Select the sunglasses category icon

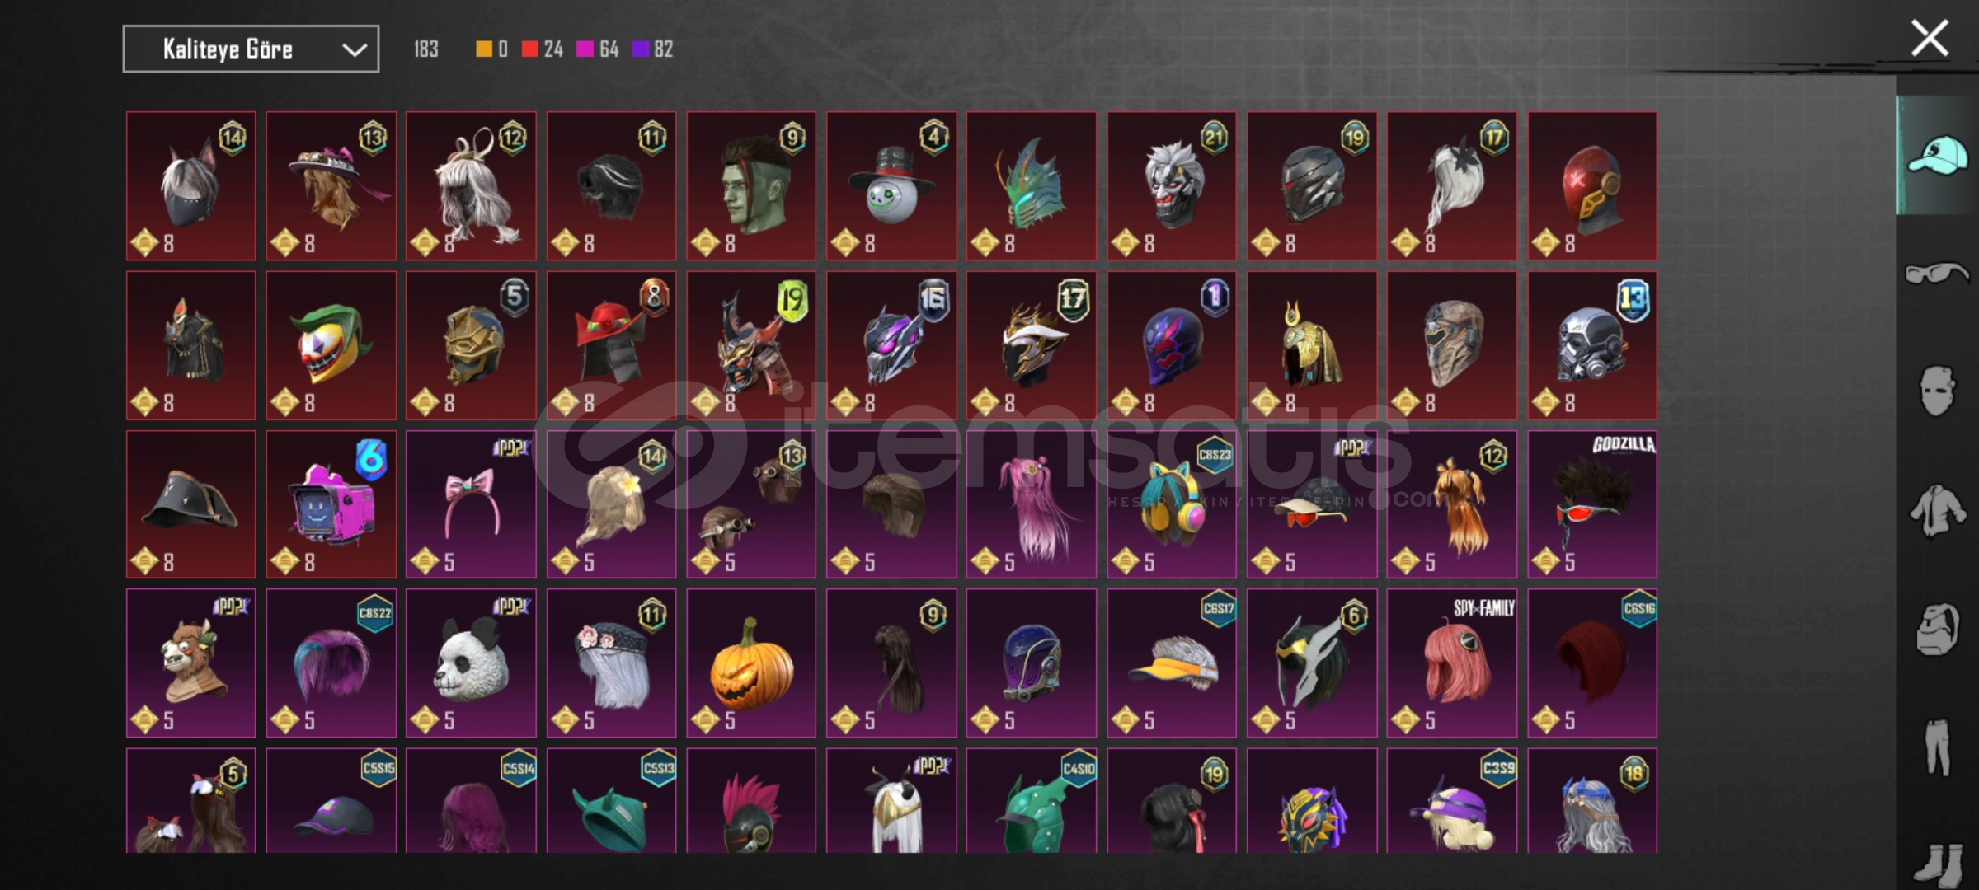click(1938, 272)
